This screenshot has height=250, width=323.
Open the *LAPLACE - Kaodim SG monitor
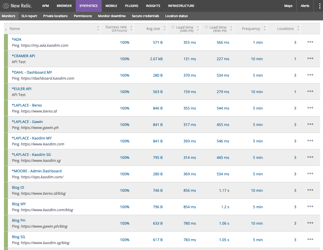[31, 155]
